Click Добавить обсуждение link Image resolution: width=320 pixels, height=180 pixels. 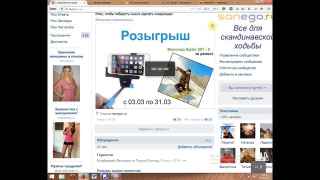click(194, 146)
